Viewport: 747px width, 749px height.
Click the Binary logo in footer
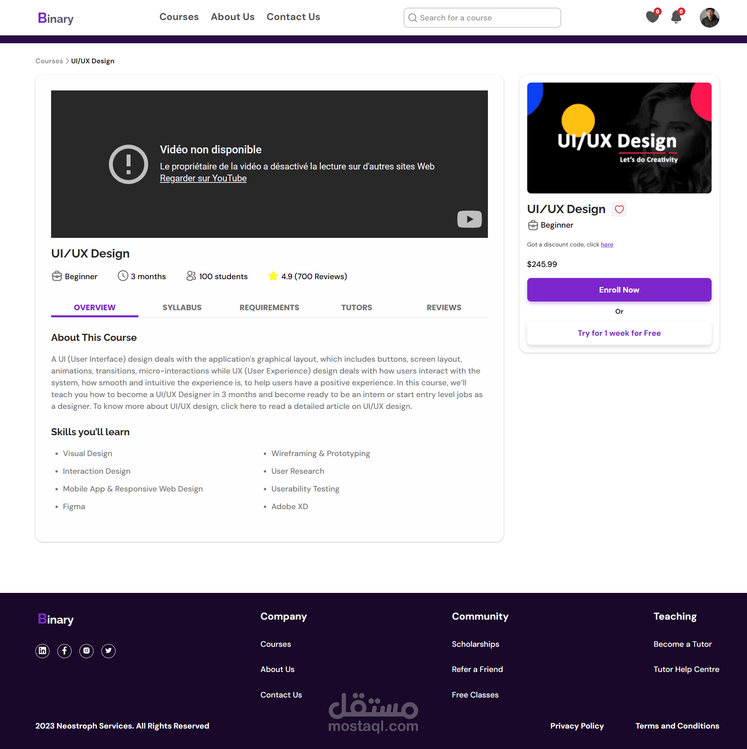pos(55,619)
